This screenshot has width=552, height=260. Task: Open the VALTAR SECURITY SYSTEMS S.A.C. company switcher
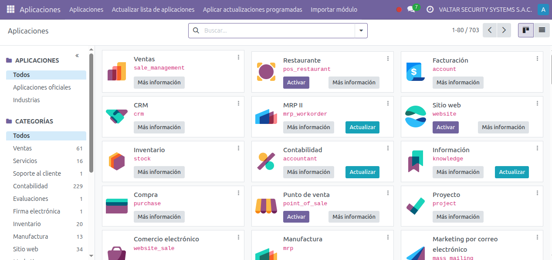coord(485,9)
